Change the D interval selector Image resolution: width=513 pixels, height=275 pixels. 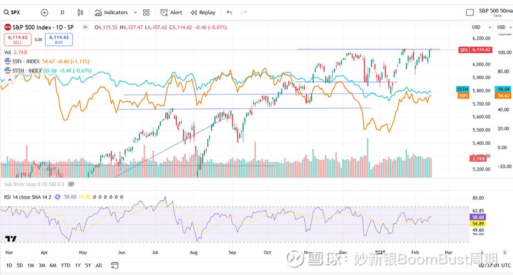62,13
